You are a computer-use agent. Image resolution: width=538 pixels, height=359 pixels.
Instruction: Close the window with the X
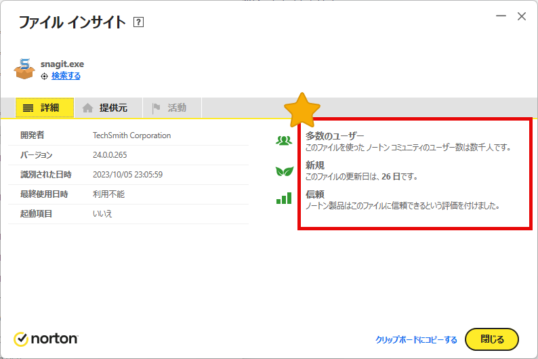[x=522, y=16]
